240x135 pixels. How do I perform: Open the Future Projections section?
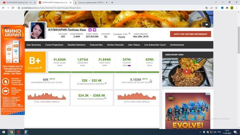(x=54, y=45)
